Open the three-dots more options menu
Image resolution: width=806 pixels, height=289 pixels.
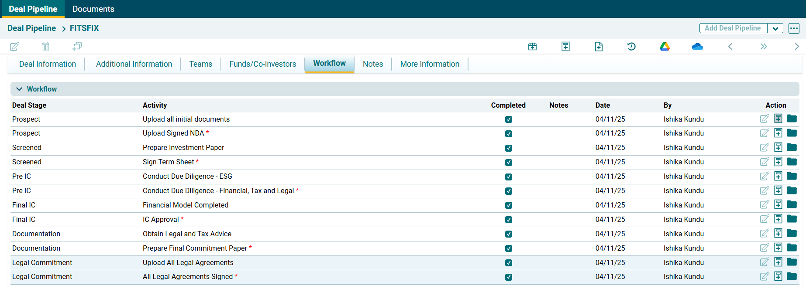[794, 28]
